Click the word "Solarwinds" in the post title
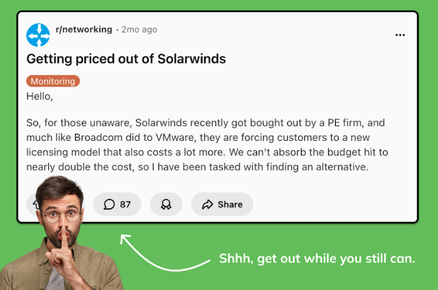The height and width of the screenshot is (290, 438). click(x=193, y=59)
